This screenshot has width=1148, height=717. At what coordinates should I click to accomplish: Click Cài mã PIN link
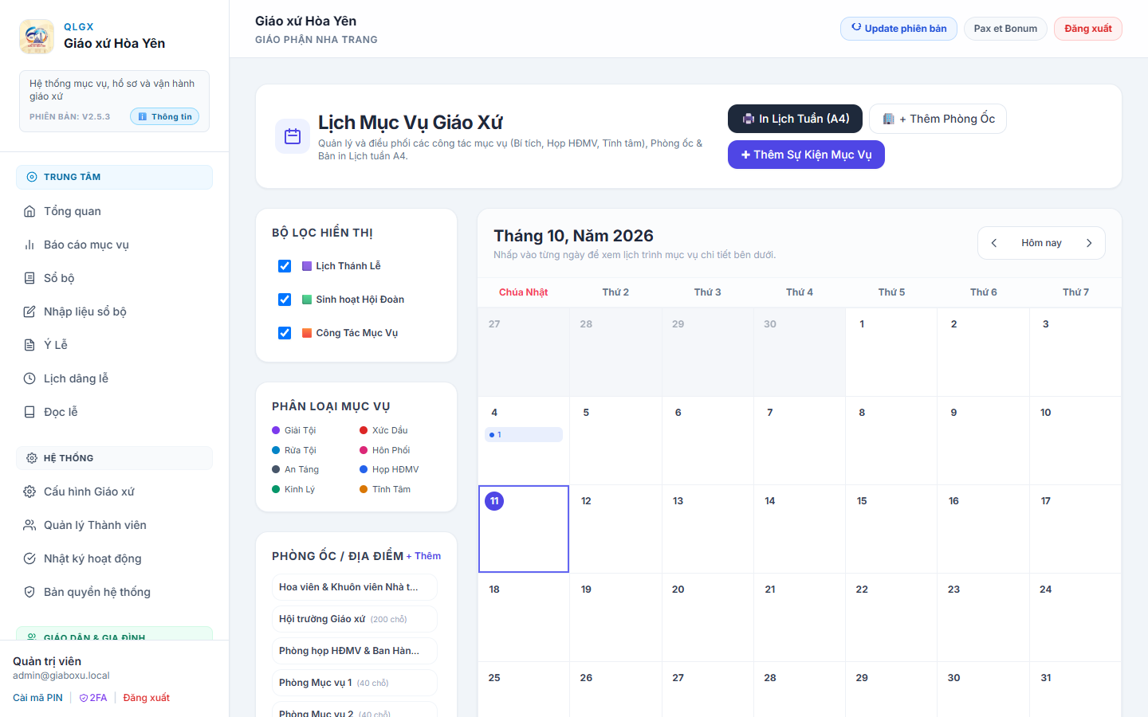click(37, 698)
